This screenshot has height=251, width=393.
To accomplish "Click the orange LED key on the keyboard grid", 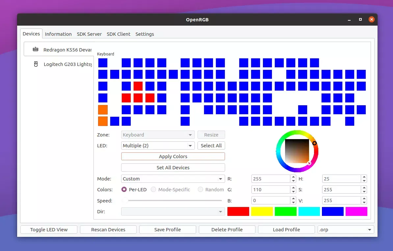I will [103, 109].
